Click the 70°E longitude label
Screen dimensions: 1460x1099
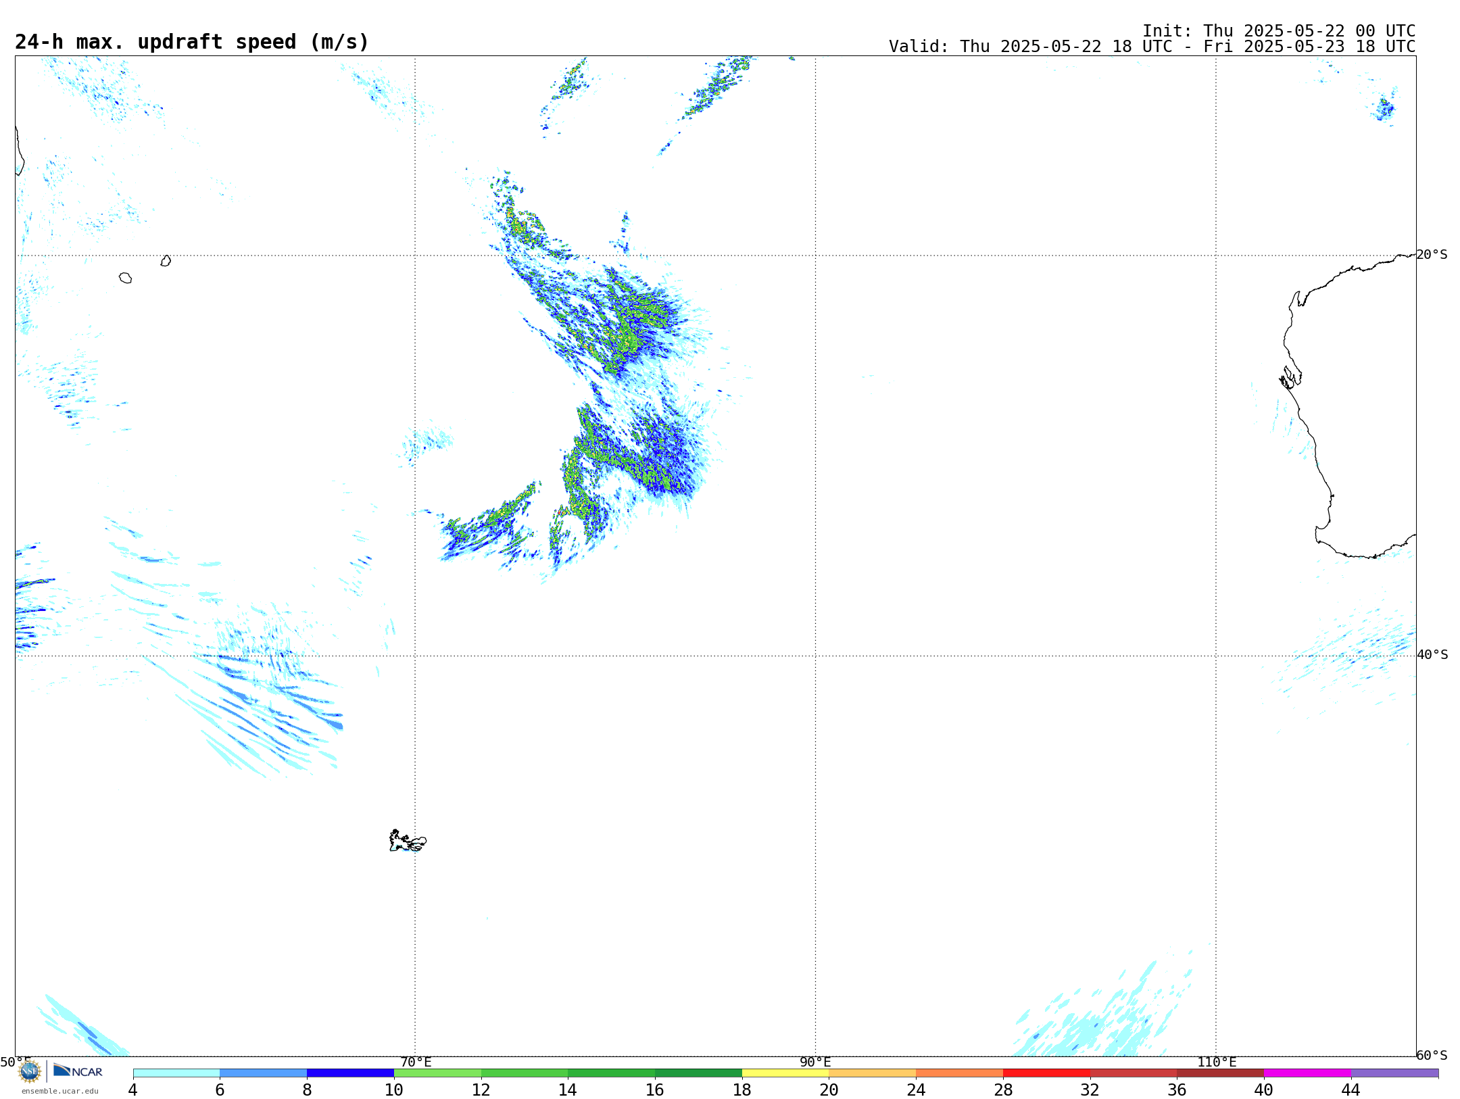point(416,1062)
